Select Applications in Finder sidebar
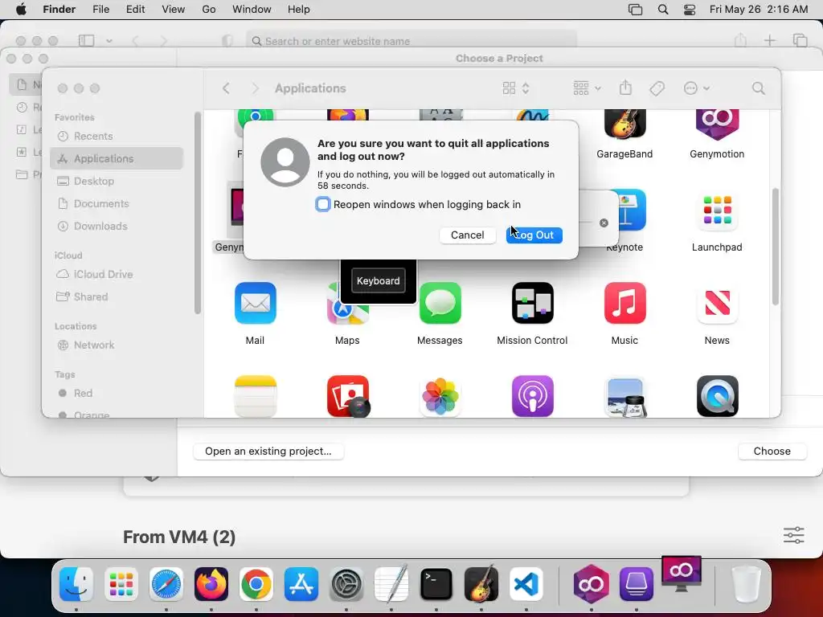Viewport: 823px width, 617px height. tap(117, 158)
